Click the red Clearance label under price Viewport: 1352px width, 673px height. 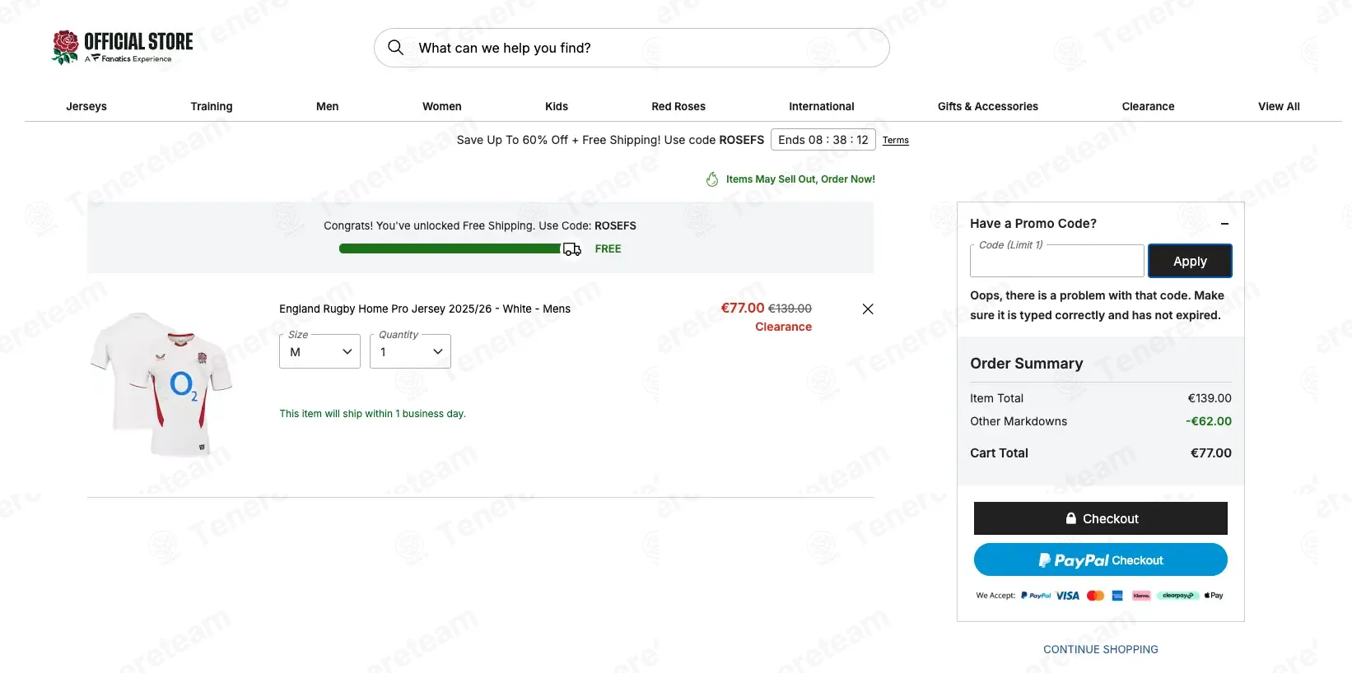(x=784, y=327)
